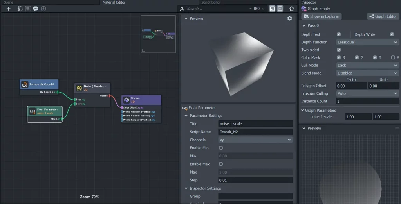Image resolution: width=401 pixels, height=204 pixels.
Task: Toggle the grid snap magnet icon
Action: 20,9
